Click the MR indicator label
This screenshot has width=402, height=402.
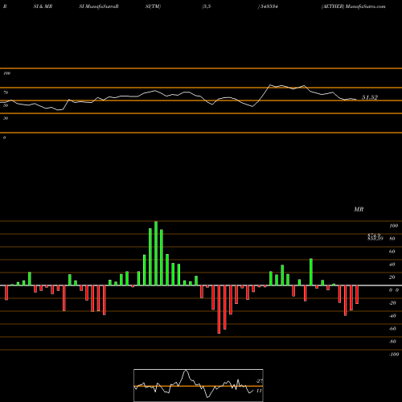(359, 209)
